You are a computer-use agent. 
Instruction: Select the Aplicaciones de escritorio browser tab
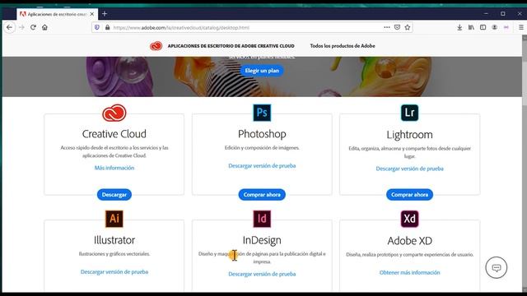click(x=57, y=14)
